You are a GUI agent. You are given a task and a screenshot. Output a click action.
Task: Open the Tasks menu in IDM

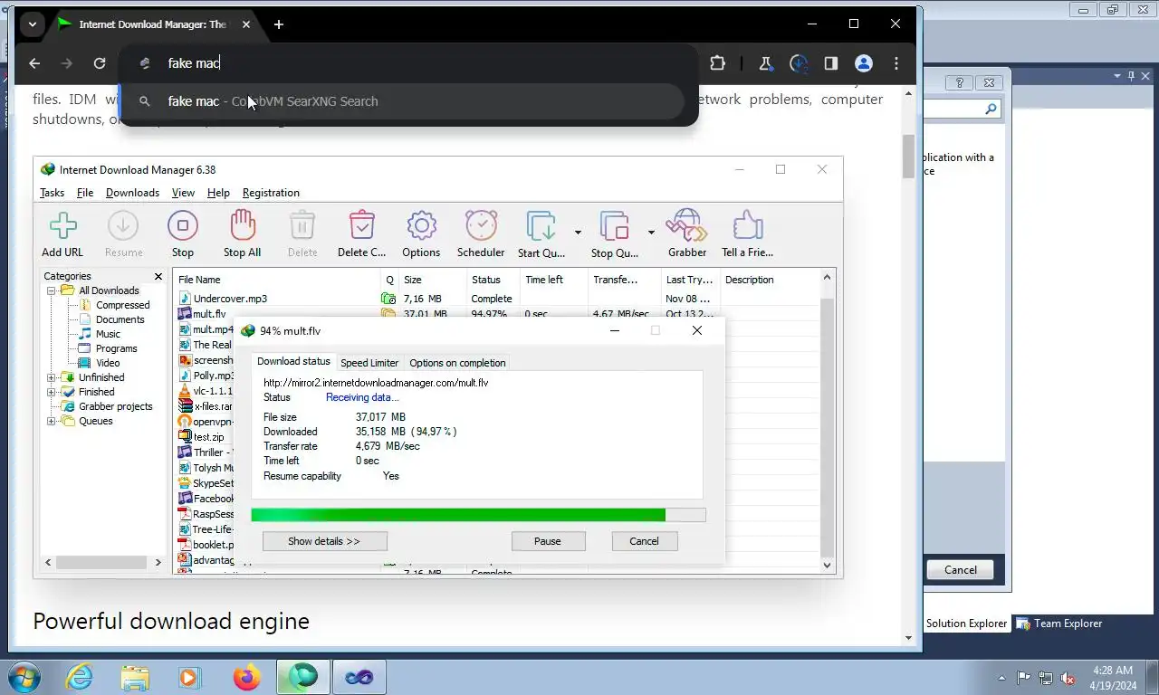coord(52,193)
